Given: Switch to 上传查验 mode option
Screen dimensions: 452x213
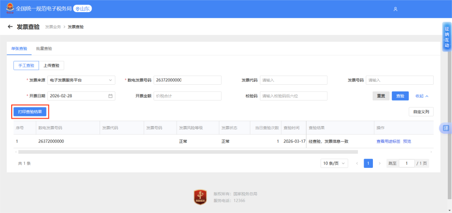Looking at the screenshot, I should [51, 65].
